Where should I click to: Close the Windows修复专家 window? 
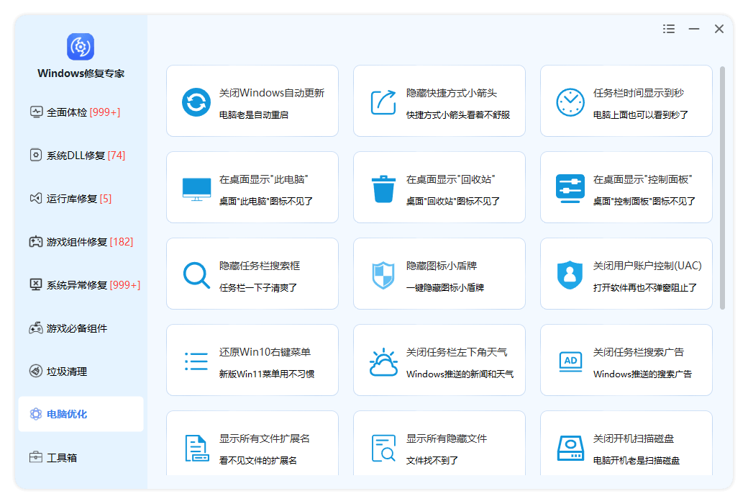(719, 29)
